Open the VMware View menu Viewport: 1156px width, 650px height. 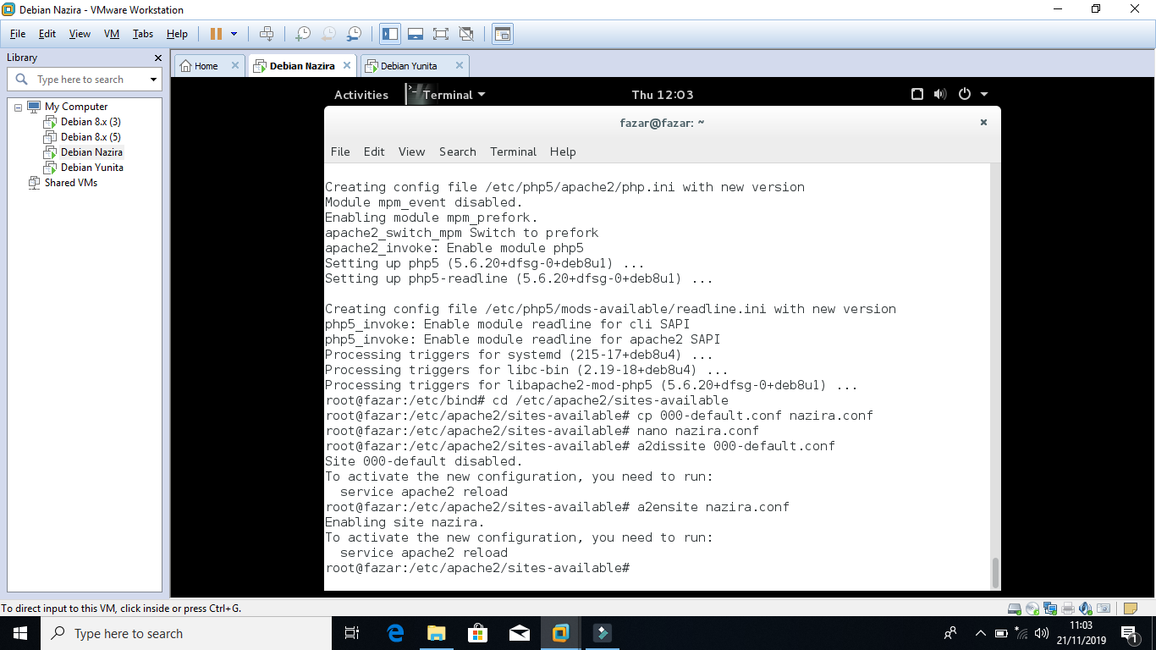80,34
